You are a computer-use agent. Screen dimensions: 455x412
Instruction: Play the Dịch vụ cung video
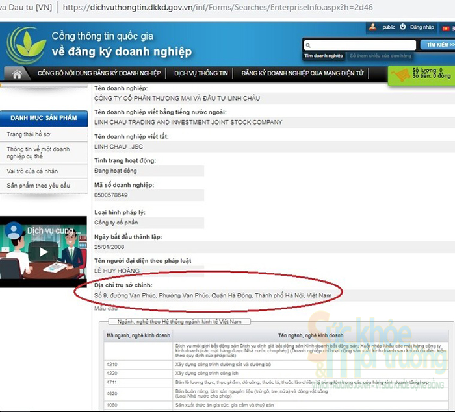coord(44,252)
